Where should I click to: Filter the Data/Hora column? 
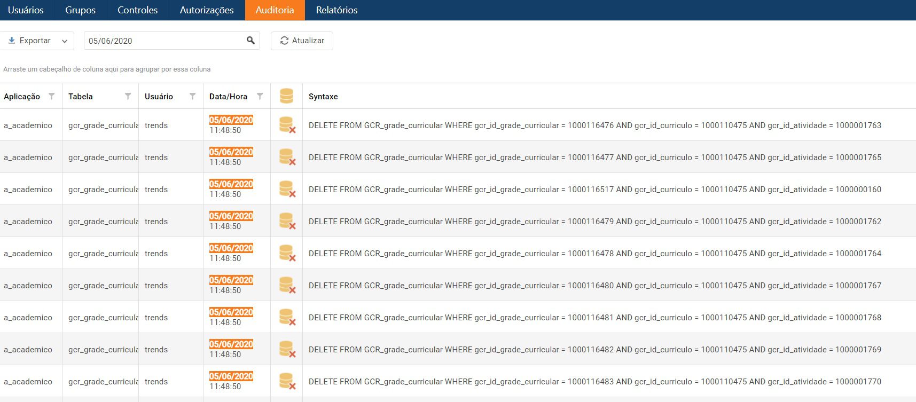(x=260, y=96)
